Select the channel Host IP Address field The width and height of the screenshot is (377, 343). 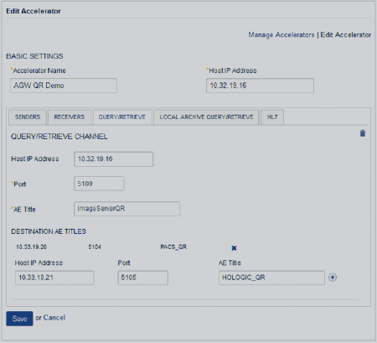(114, 159)
